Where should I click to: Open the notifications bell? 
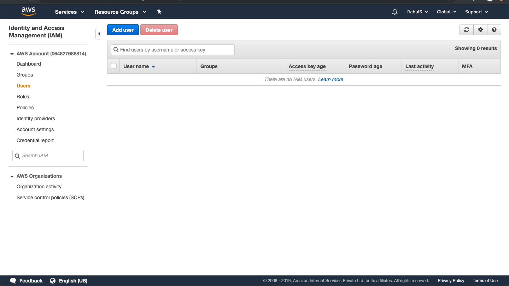pyautogui.click(x=394, y=12)
